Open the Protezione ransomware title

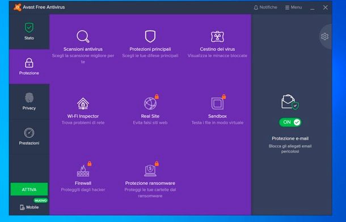click(150, 184)
